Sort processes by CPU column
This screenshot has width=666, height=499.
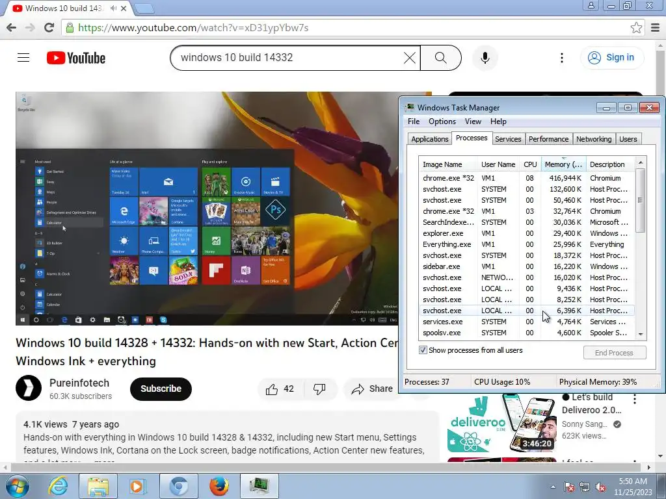pyautogui.click(x=530, y=164)
